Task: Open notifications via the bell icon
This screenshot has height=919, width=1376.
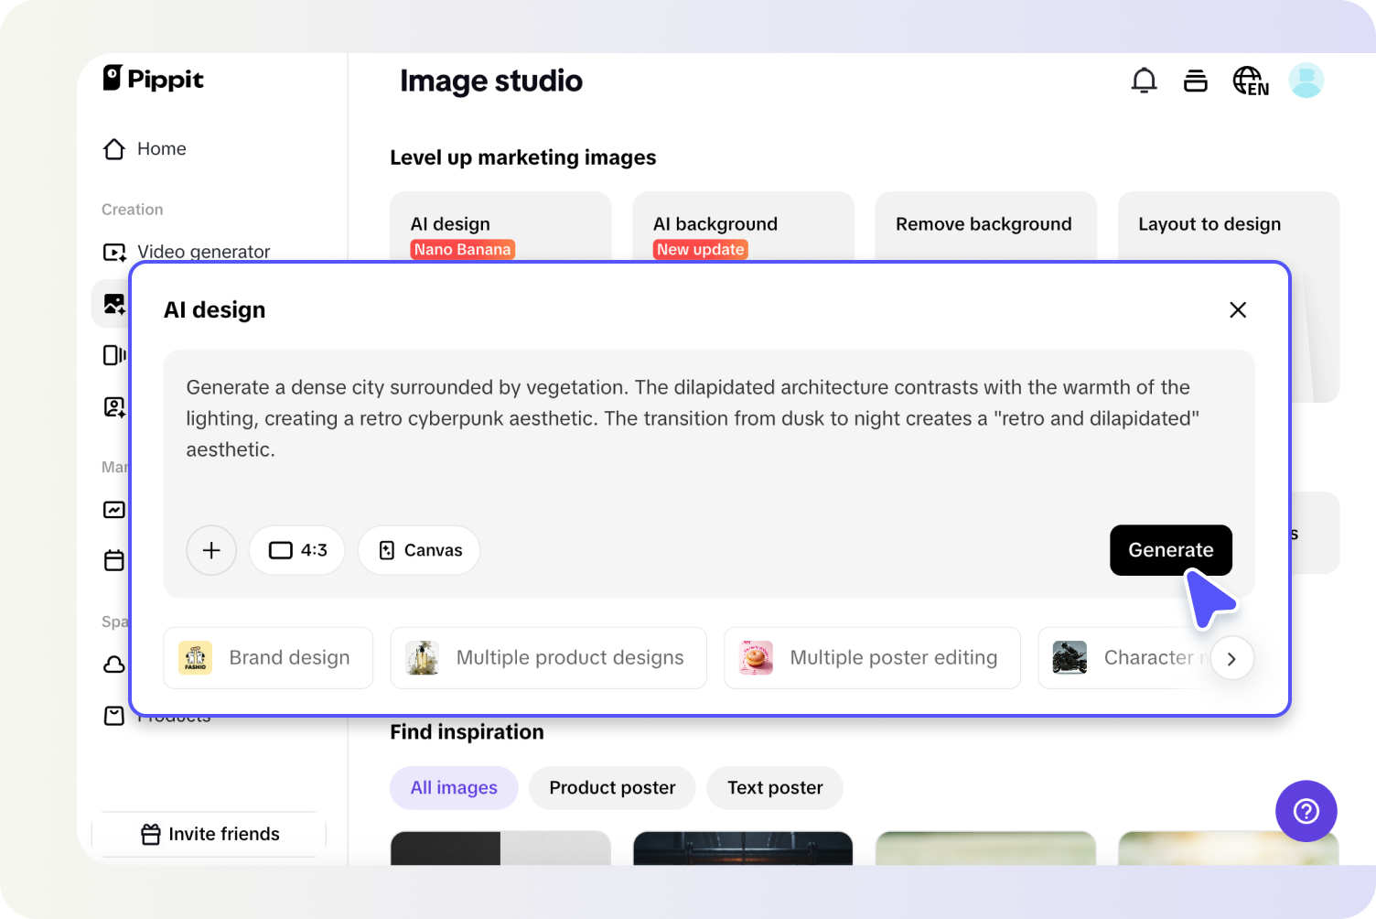Action: point(1144,81)
